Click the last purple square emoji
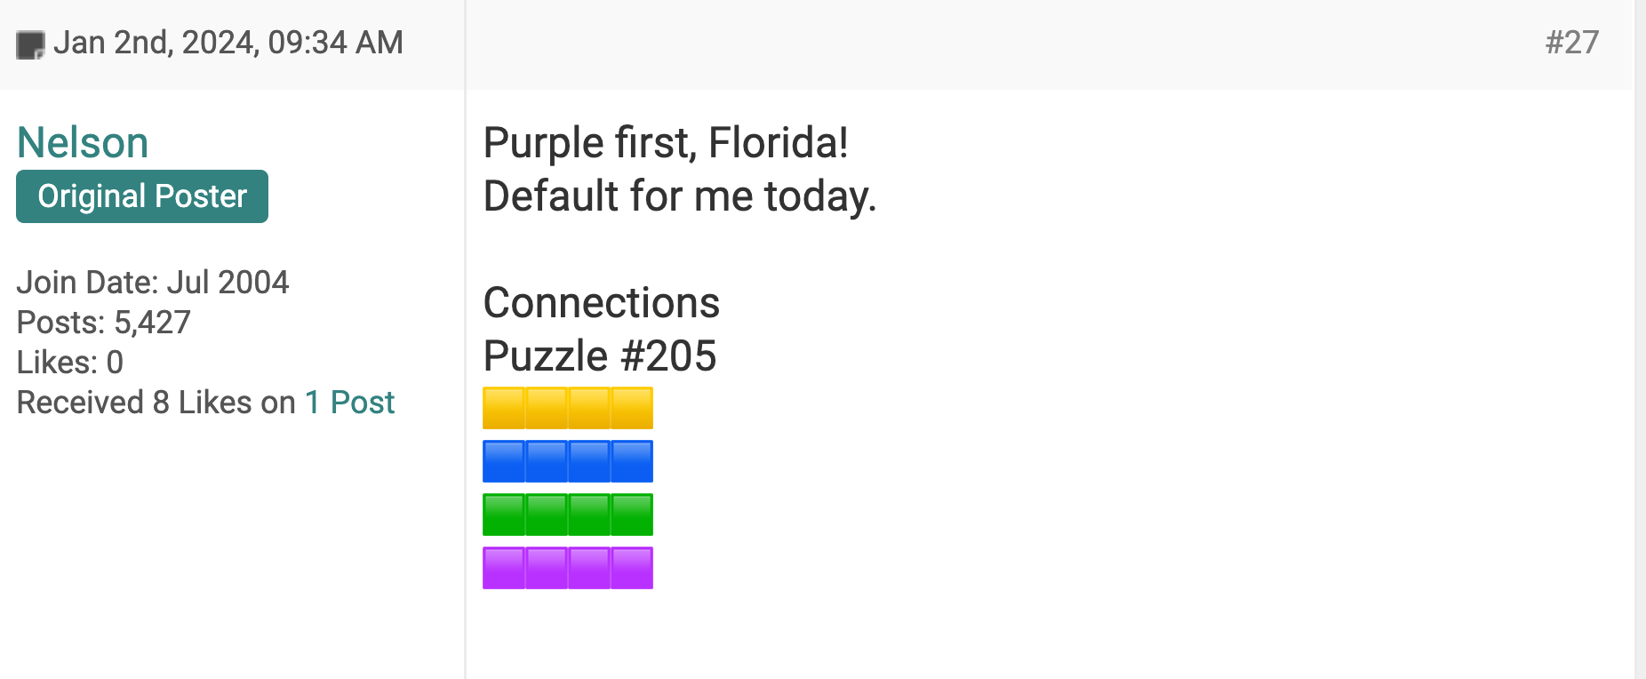This screenshot has height=679, width=1646. point(632,568)
